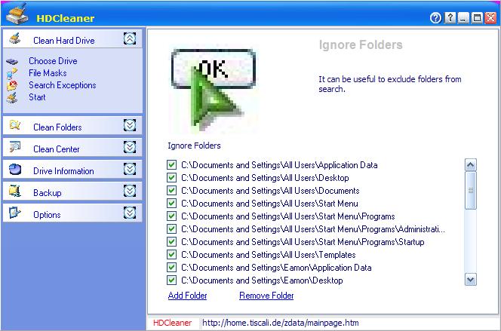501x331 pixels.
Task: Click the Options header label
Action: point(47,215)
